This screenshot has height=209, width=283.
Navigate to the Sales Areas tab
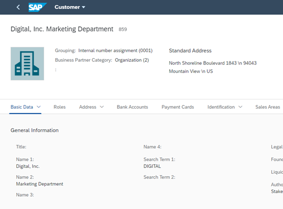click(x=267, y=107)
